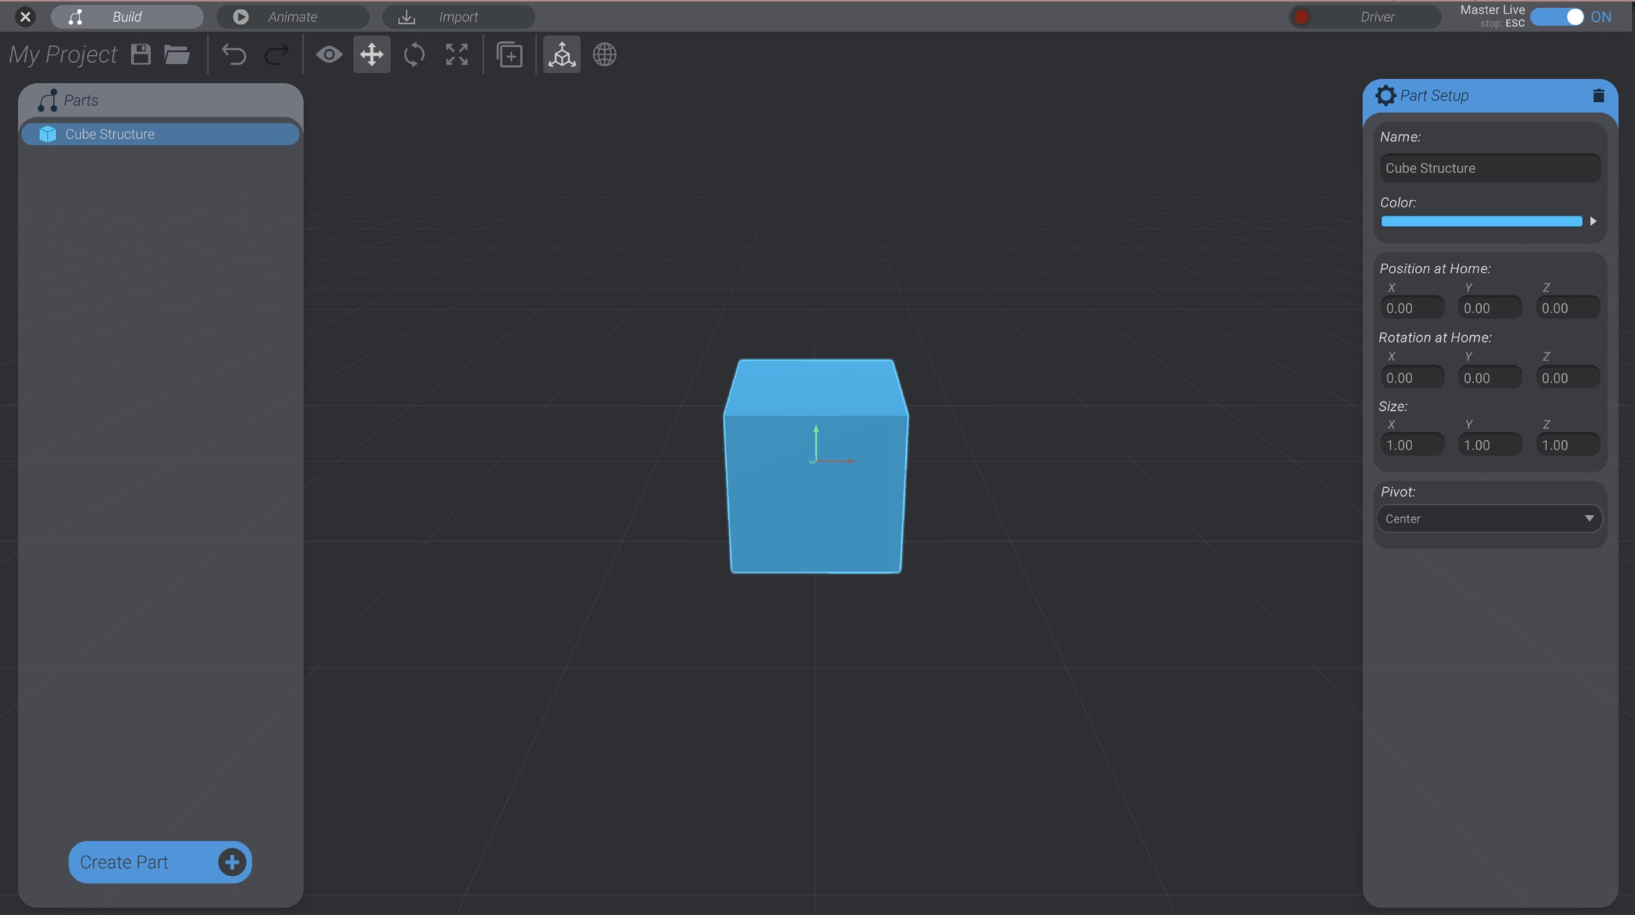Select Cube Structure in the Parts list
1635x915 pixels.
tap(160, 134)
